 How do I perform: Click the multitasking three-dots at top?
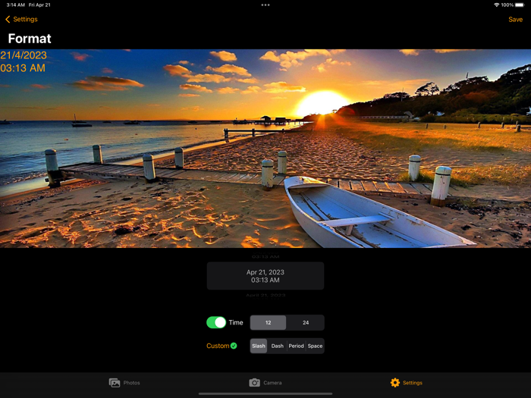[x=265, y=5]
